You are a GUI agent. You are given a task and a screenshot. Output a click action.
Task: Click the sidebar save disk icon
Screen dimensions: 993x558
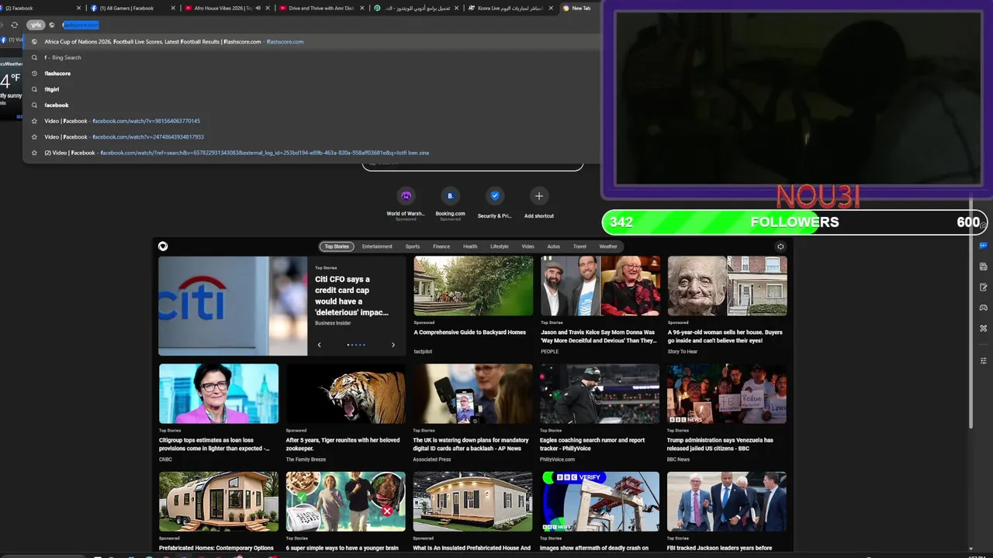coord(983,267)
